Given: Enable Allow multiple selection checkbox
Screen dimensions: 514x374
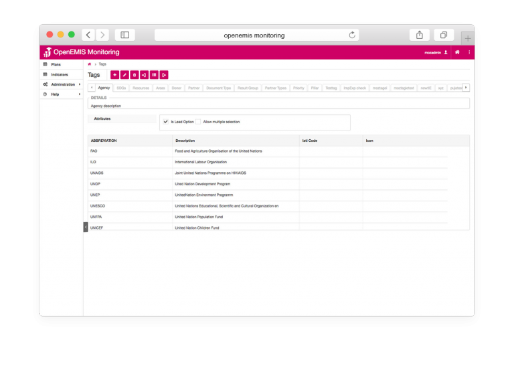Looking at the screenshot, I should [198, 122].
